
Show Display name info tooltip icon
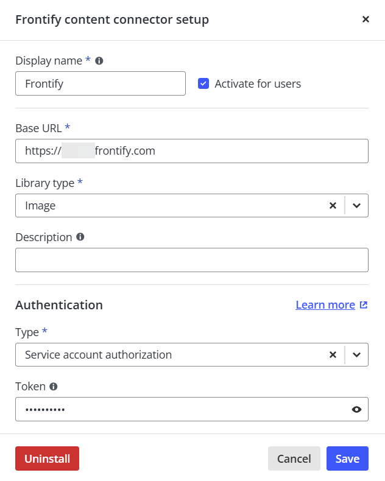pyautogui.click(x=99, y=61)
